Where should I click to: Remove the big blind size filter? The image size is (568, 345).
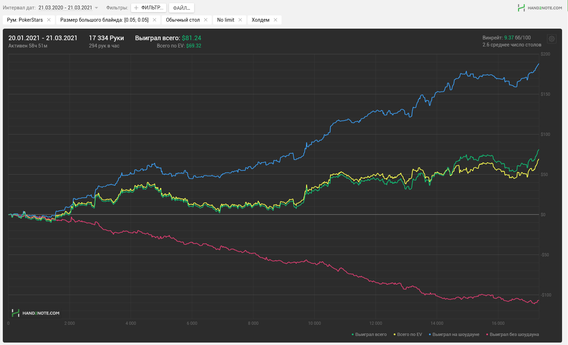click(x=154, y=20)
